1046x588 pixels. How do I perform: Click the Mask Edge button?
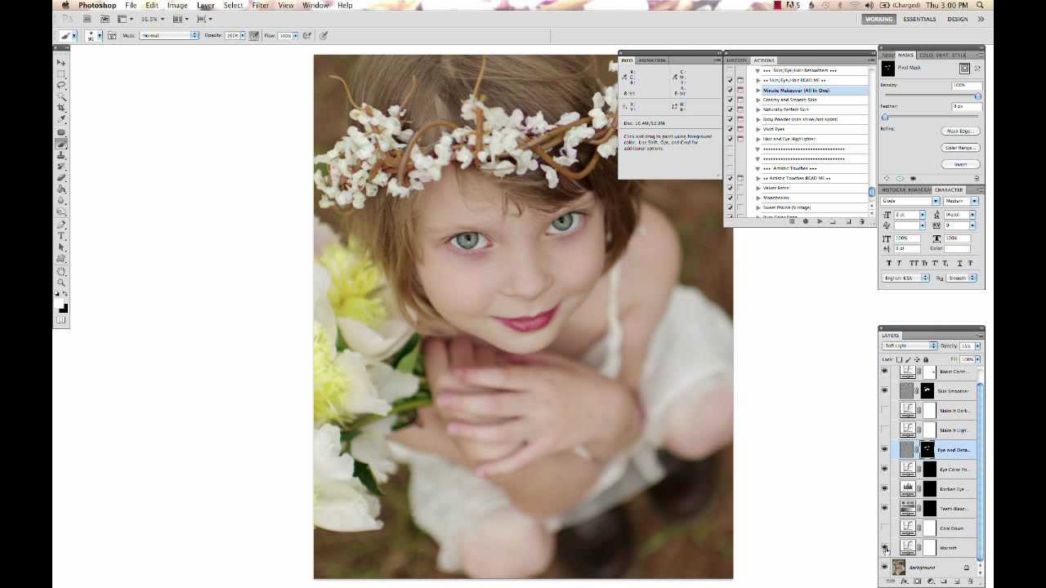pyautogui.click(x=961, y=131)
